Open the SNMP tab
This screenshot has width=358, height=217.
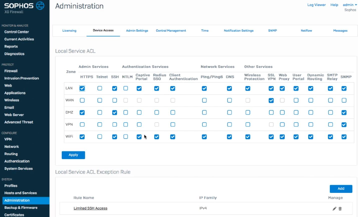click(x=272, y=30)
